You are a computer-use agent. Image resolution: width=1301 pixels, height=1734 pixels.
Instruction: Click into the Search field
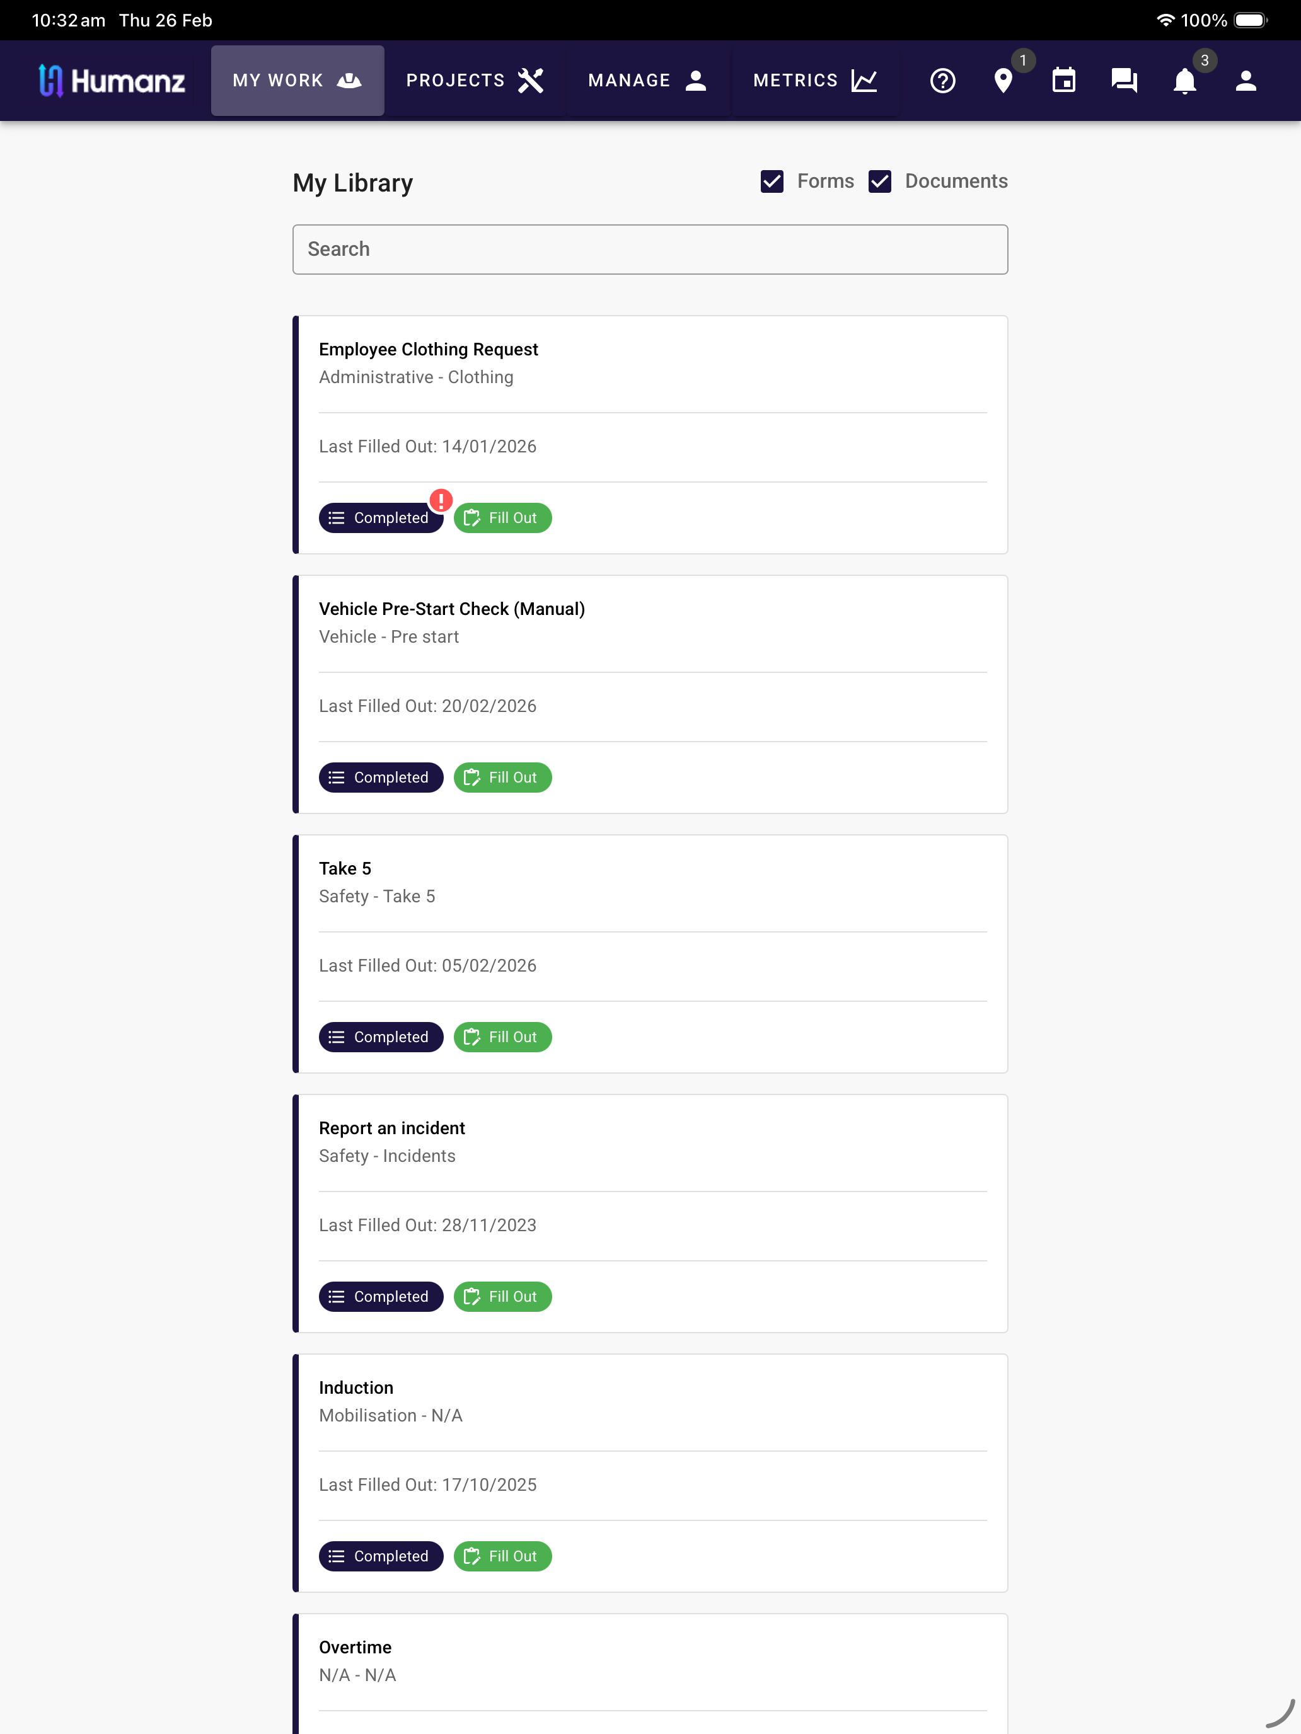[x=650, y=250]
